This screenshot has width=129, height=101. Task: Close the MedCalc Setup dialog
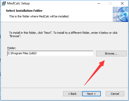(x=122, y=3)
